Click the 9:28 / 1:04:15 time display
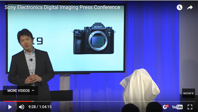198x112 pixels. pyautogui.click(x=40, y=107)
